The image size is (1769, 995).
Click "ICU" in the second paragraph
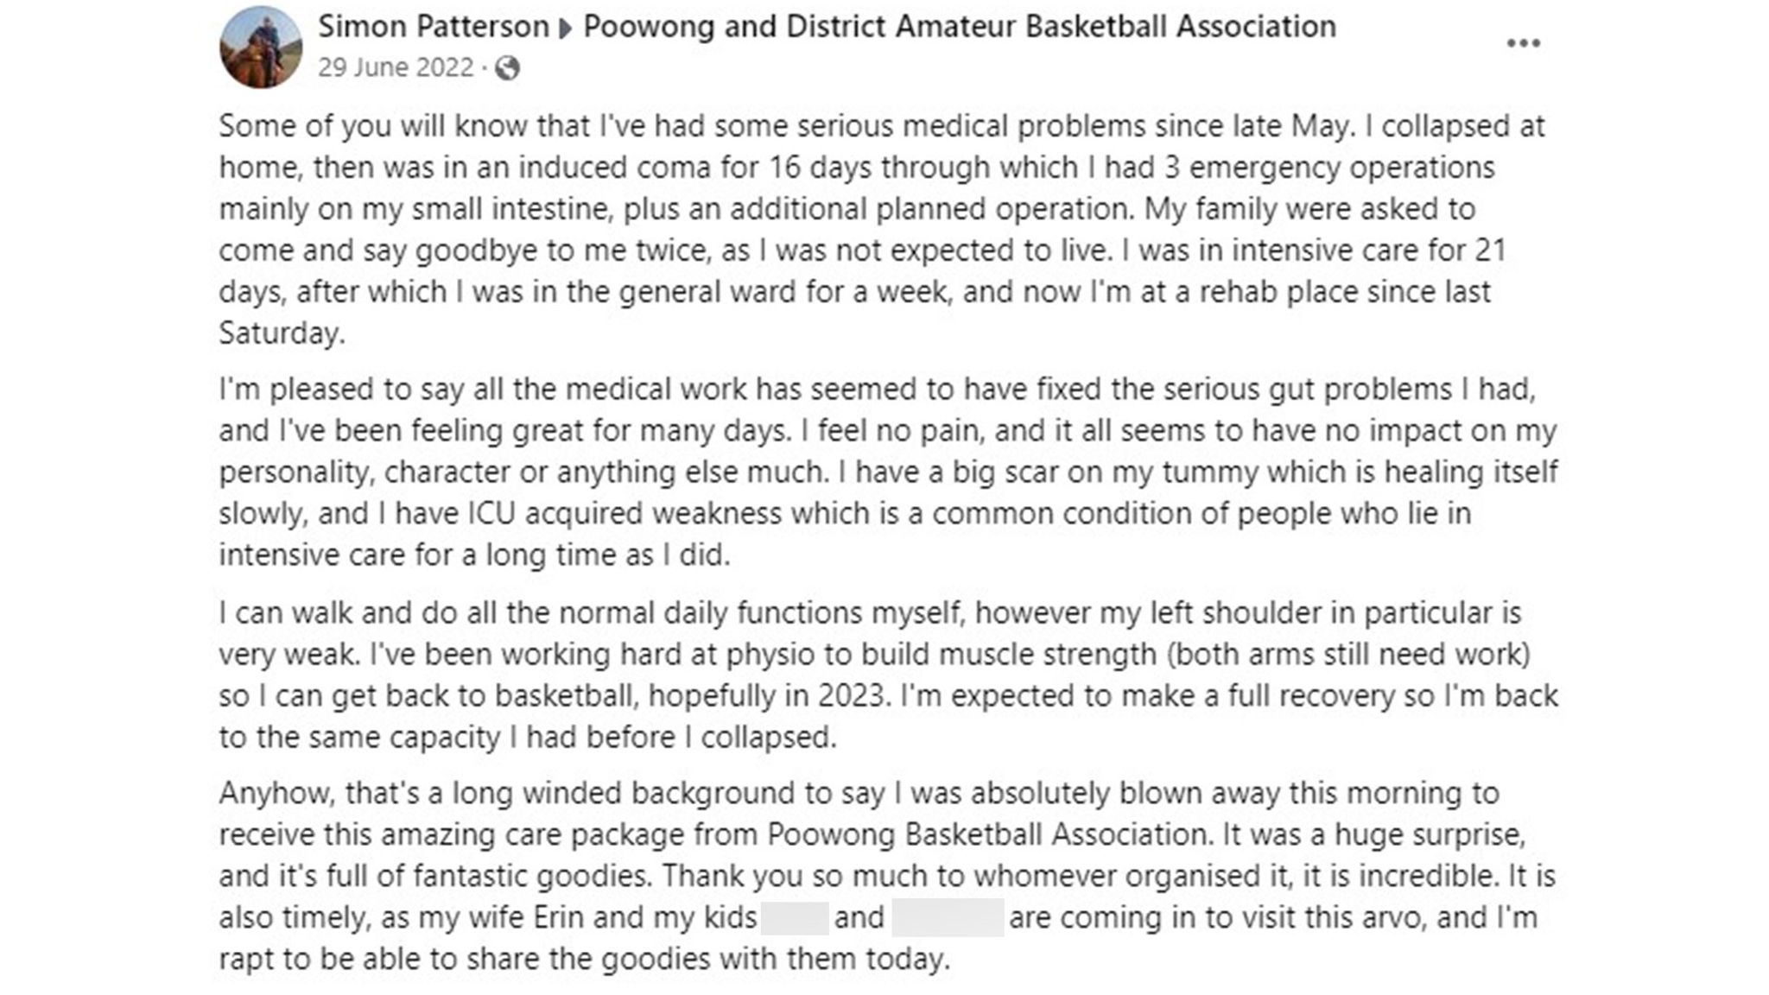491,513
